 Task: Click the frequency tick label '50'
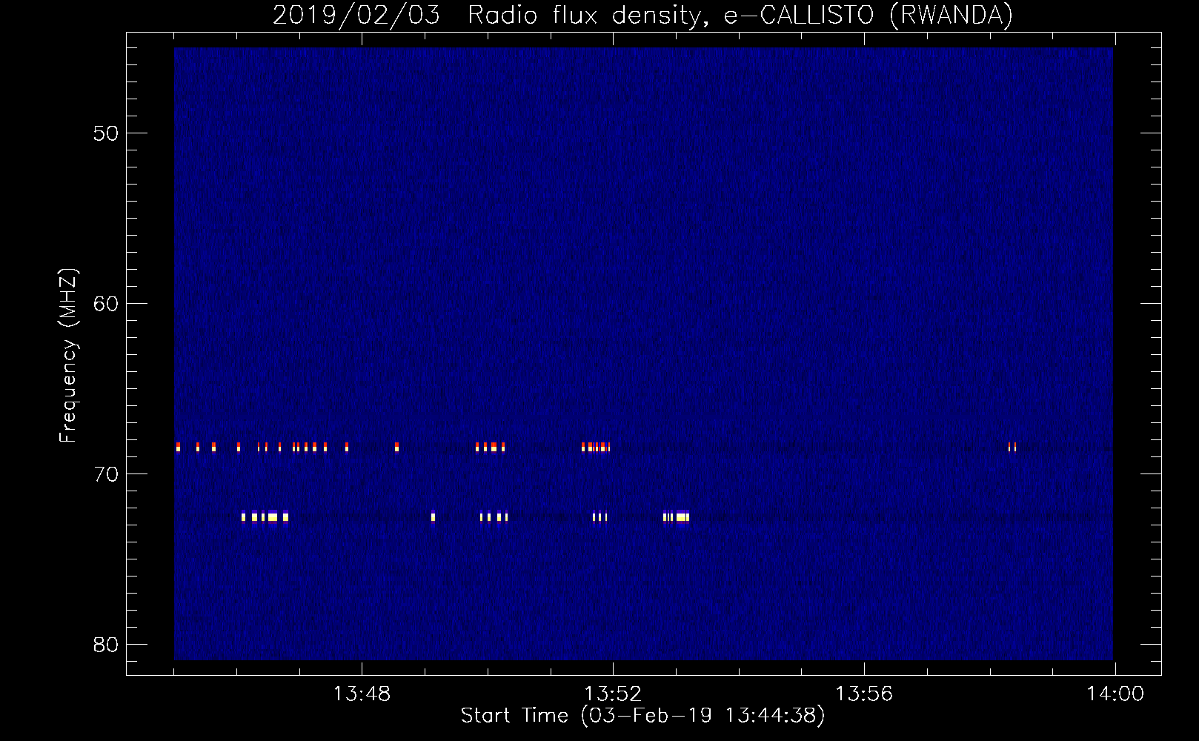click(105, 133)
